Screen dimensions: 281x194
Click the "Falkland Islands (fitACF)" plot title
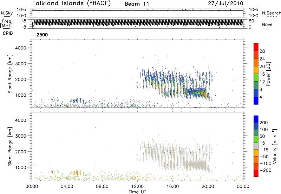click(71, 3)
